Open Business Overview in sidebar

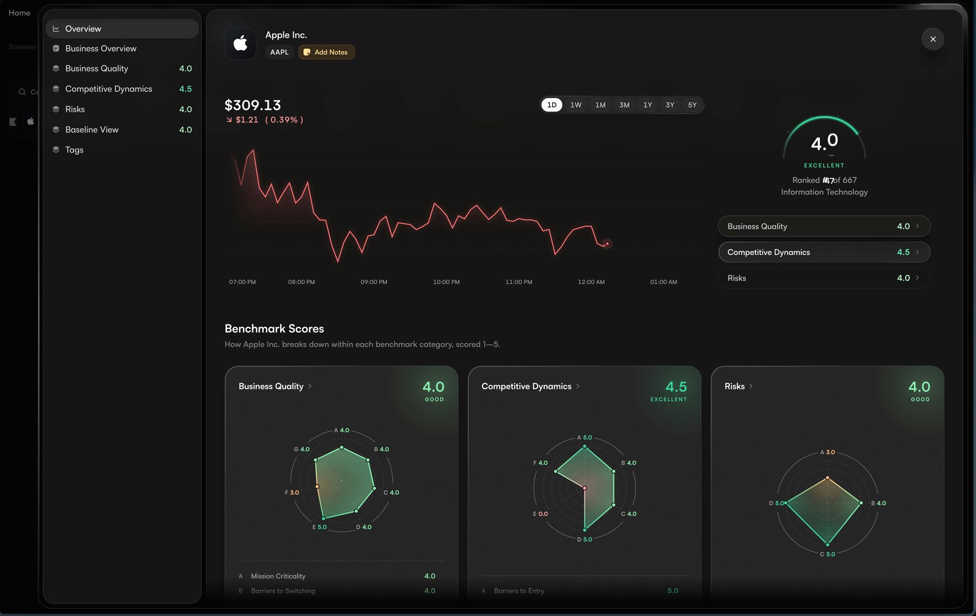[x=122, y=49]
